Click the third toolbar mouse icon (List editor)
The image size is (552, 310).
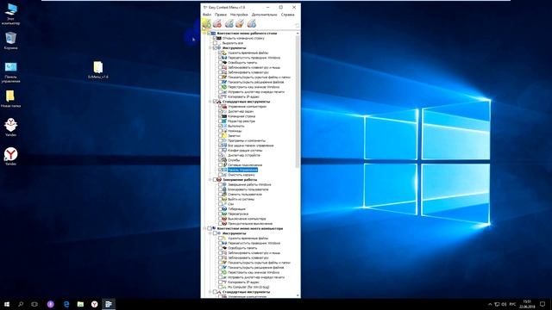[x=229, y=23]
